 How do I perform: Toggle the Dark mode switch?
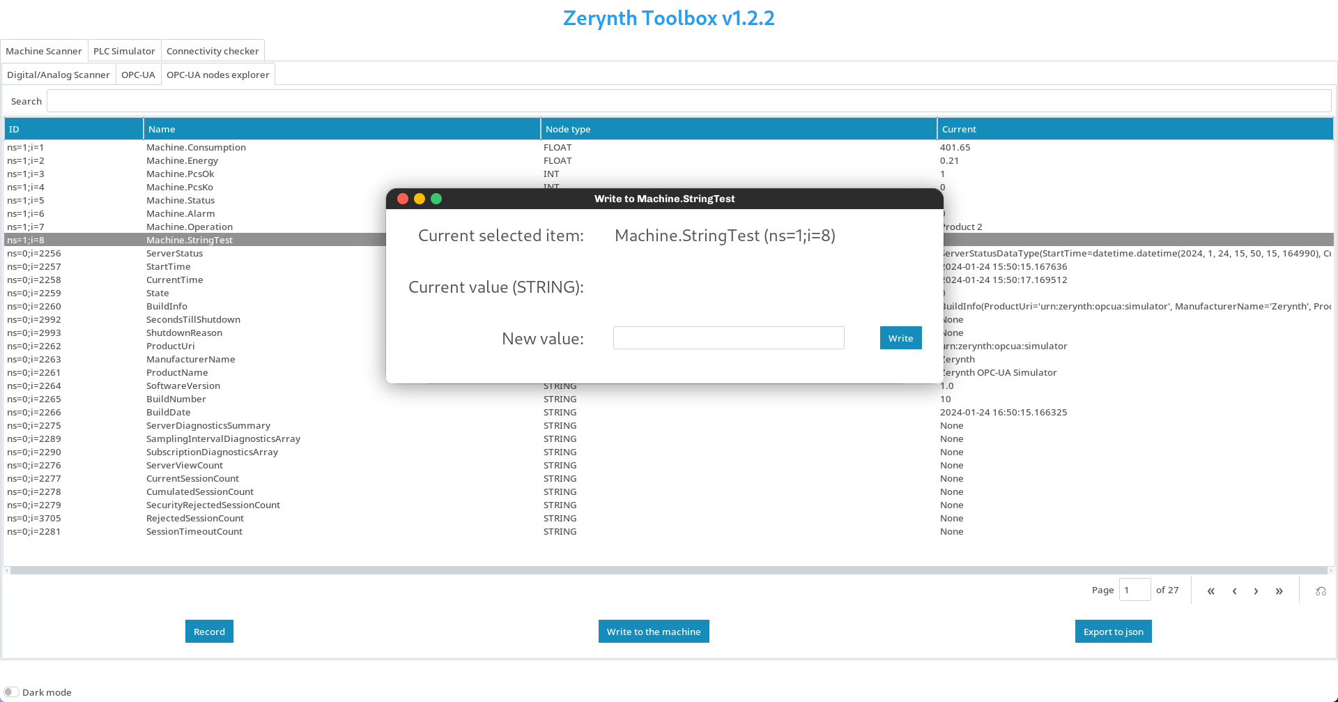point(10,692)
